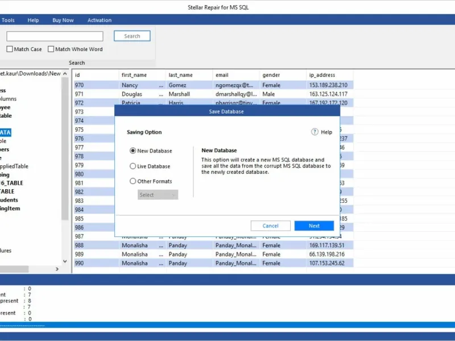This screenshot has height=341, width=455.
Task: Select the udents tree item
Action: 9,200
